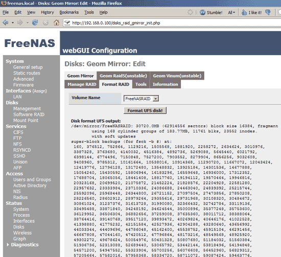281x257 pixels.
Task: Open the FTP service link
Action: 17,138
